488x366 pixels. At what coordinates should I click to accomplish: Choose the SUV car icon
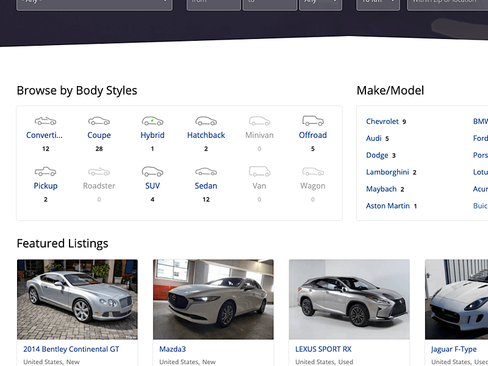pos(152,171)
